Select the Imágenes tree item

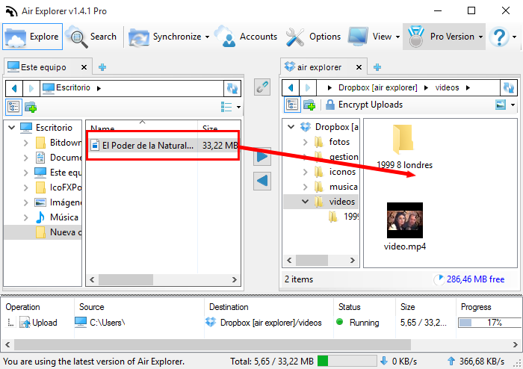(58, 202)
